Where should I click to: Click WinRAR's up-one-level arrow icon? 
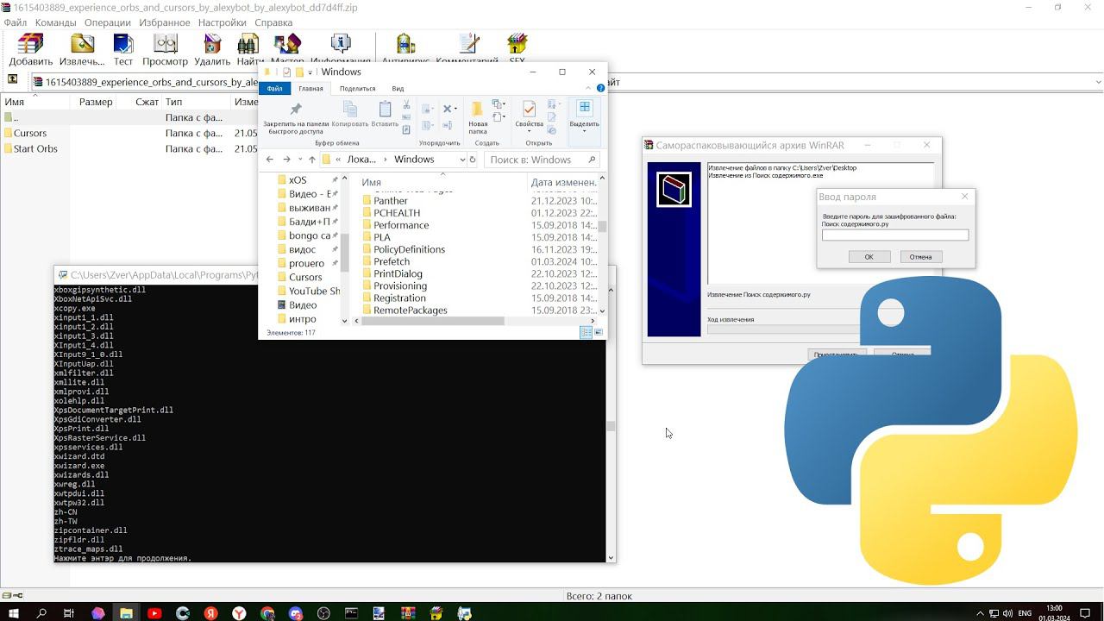[13, 79]
